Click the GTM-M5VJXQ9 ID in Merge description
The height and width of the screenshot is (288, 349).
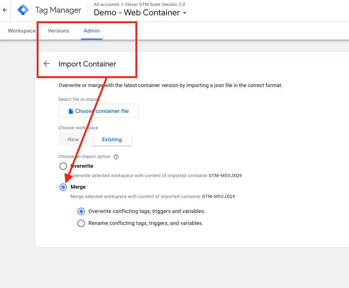pos(218,196)
